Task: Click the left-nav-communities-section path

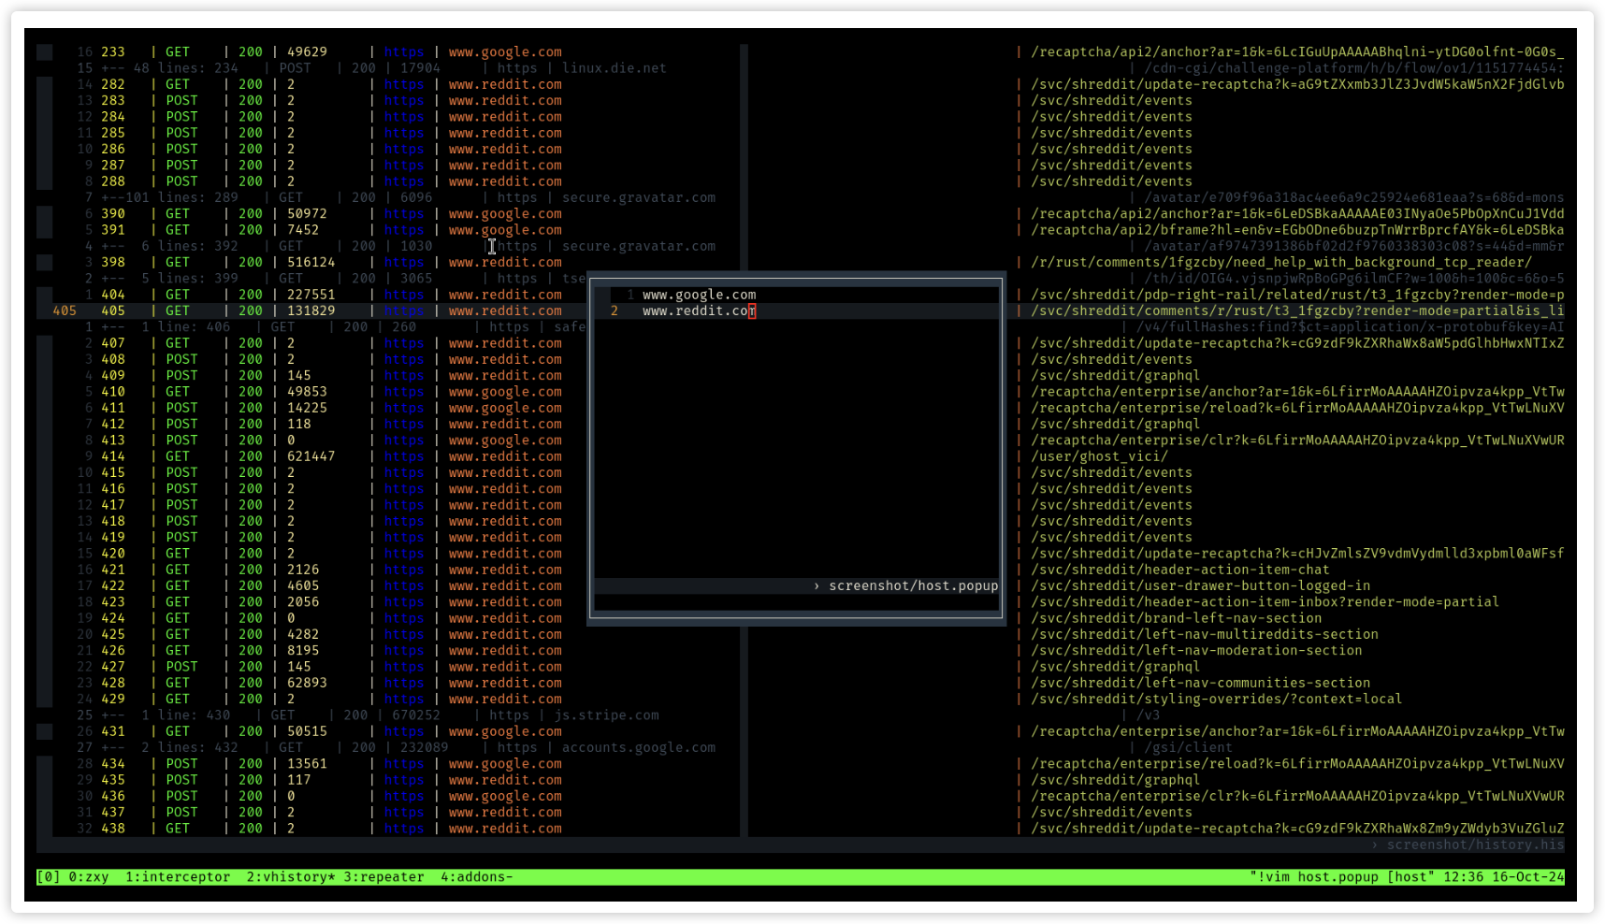Action: pyautogui.click(x=1200, y=683)
